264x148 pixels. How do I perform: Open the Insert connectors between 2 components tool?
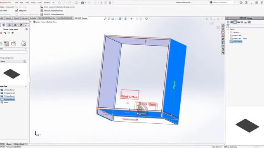point(57,7)
